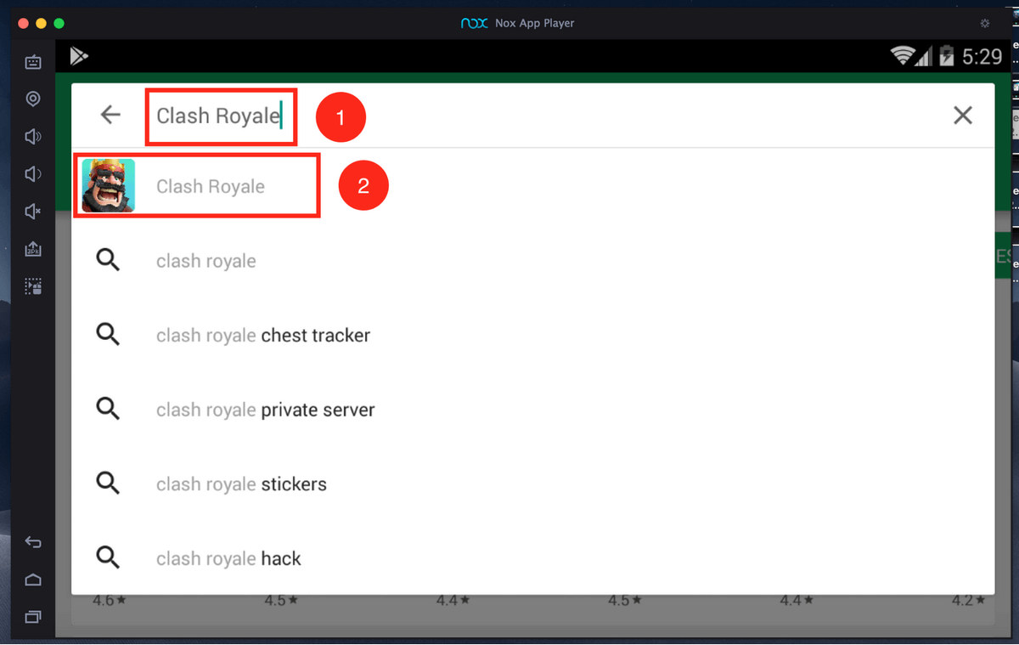Click battery icon in Android status bar
Screen dimensions: 1019x645
click(947, 56)
